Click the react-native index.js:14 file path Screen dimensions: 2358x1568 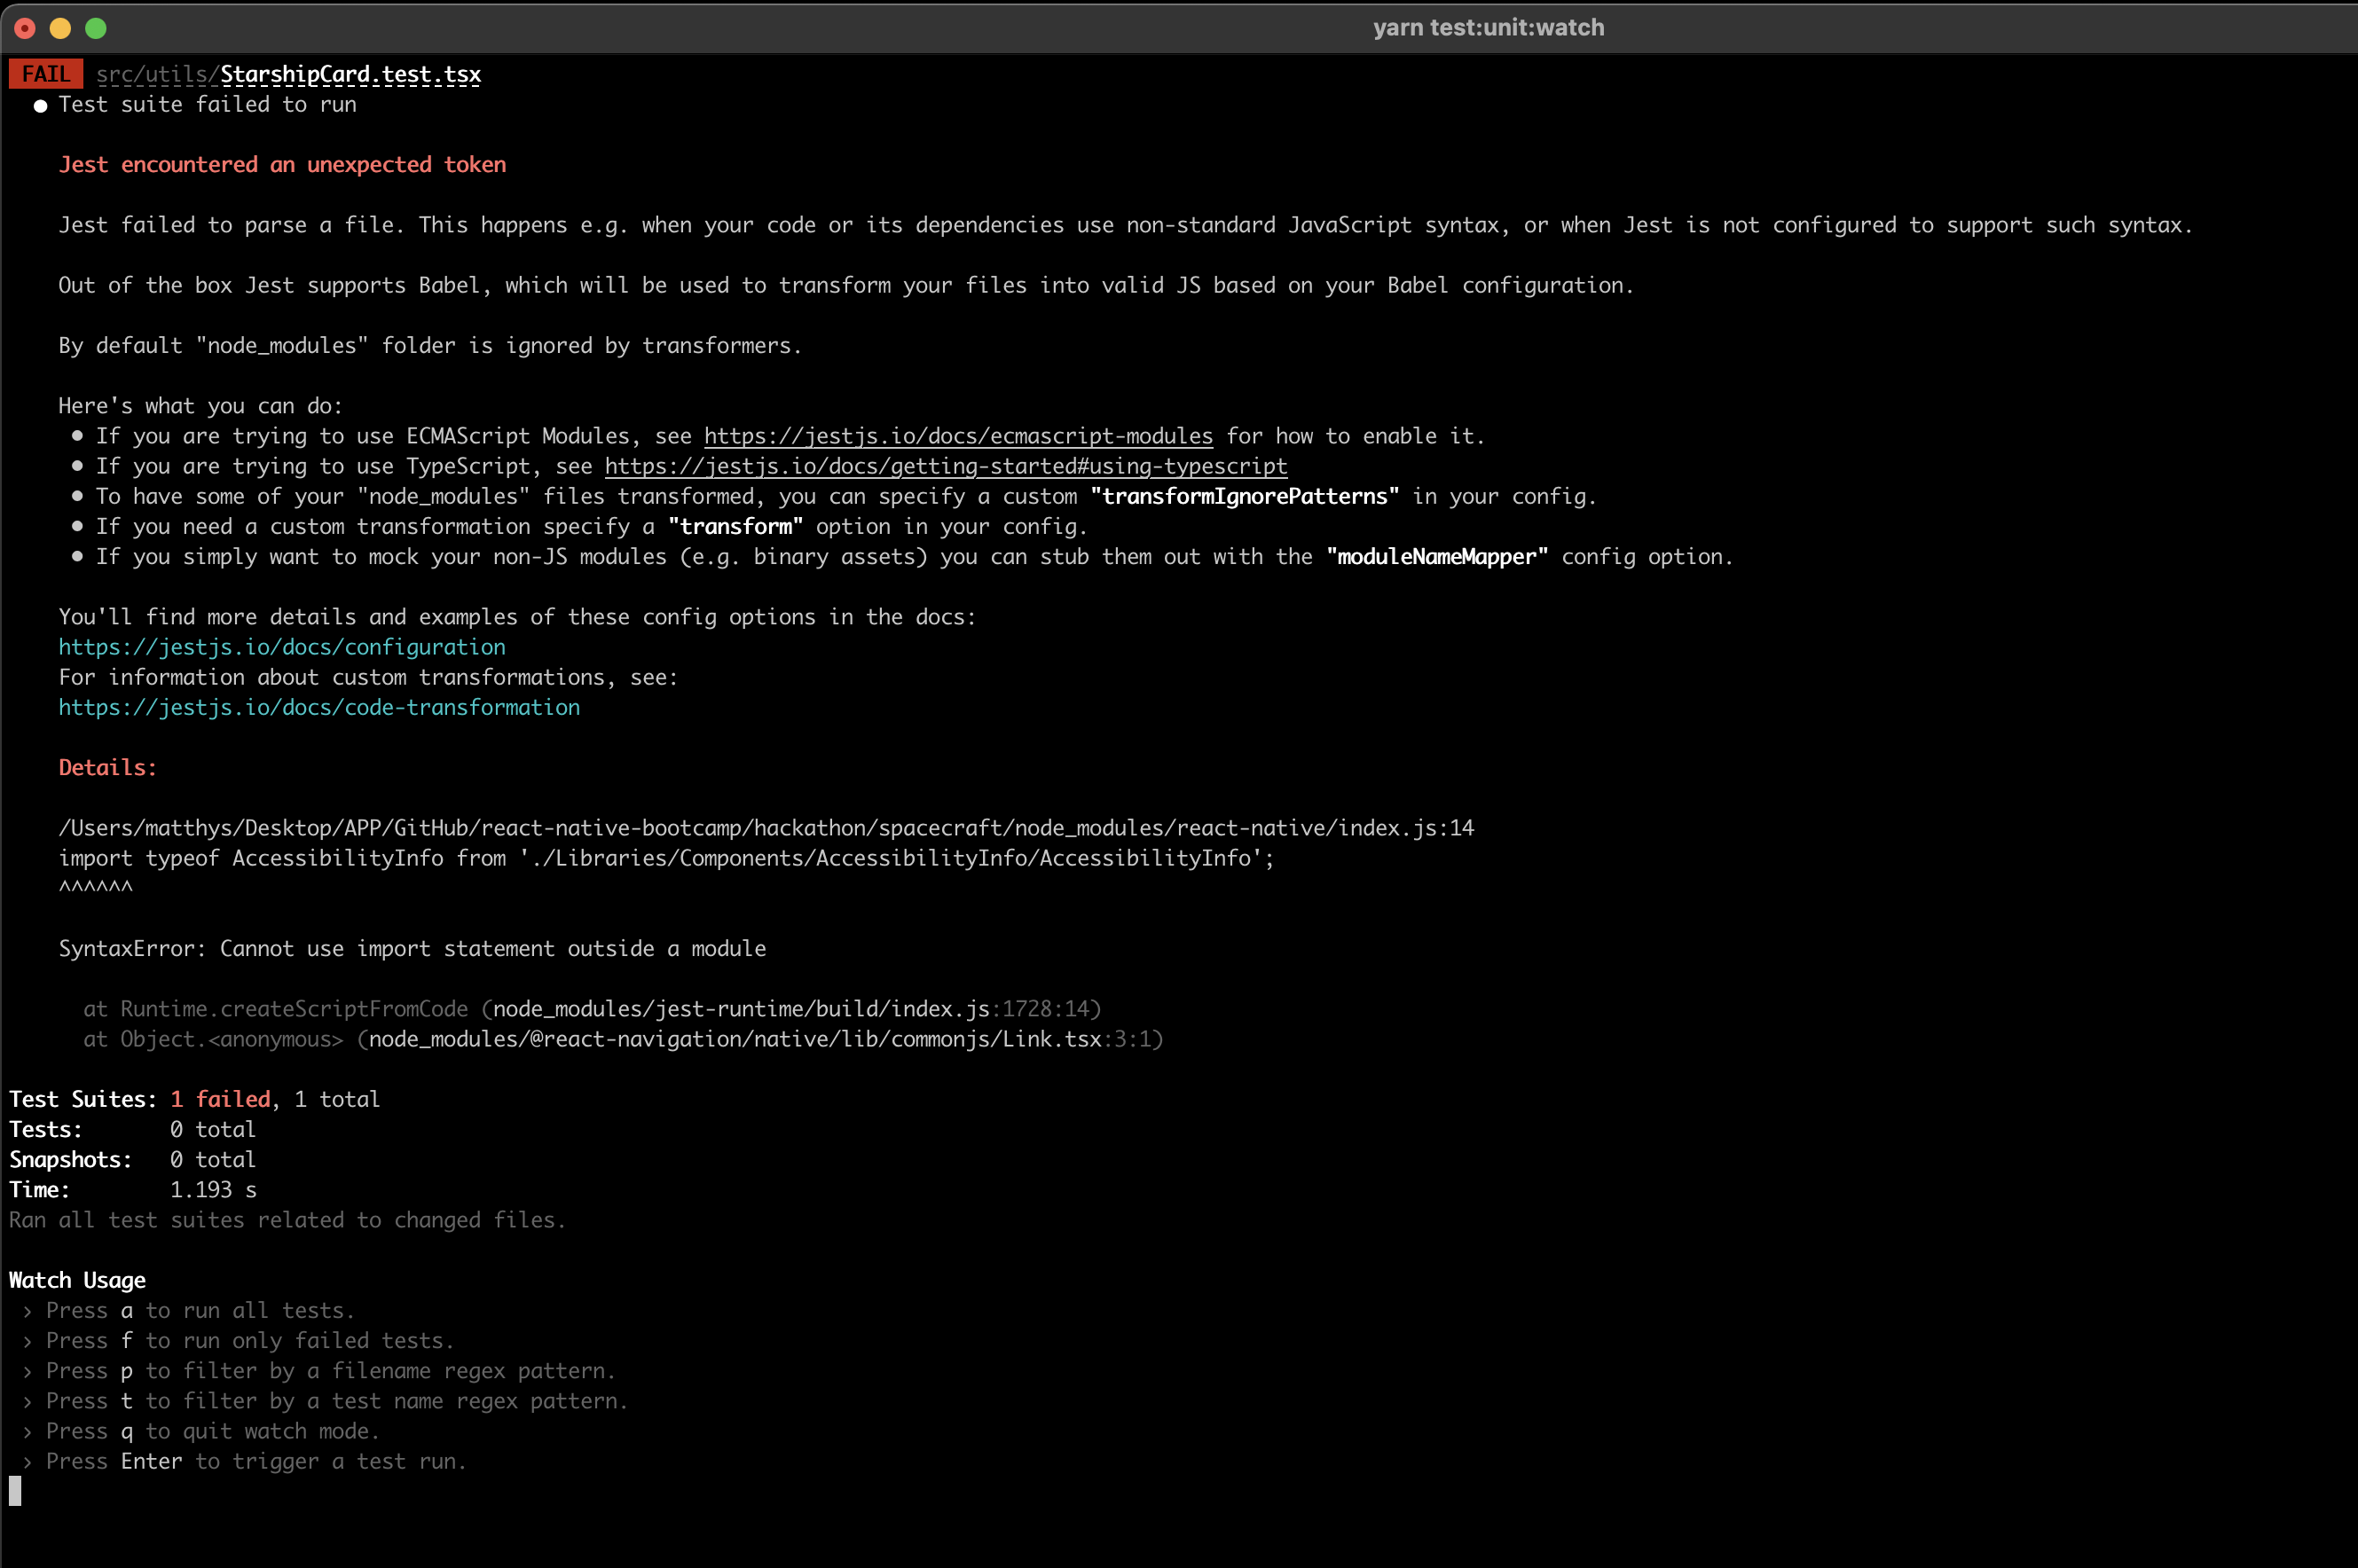(766, 828)
